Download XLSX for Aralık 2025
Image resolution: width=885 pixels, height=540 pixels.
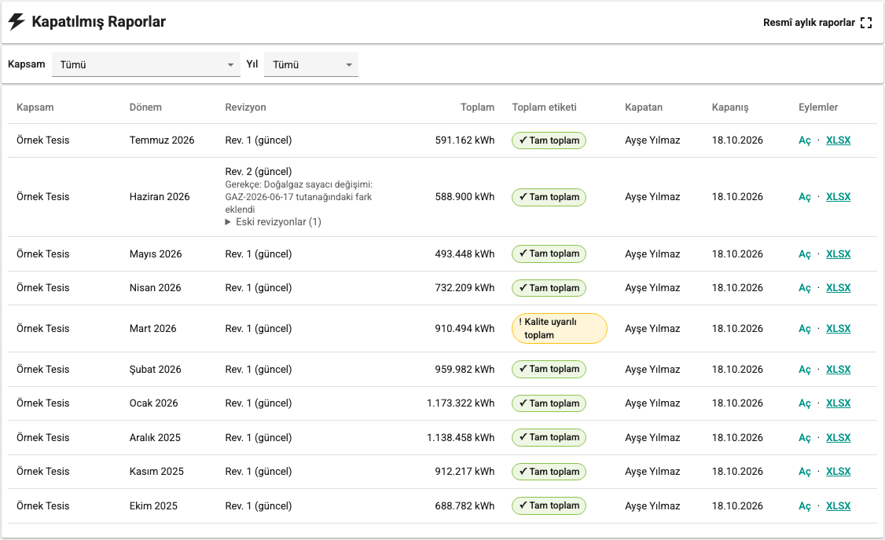[838, 437]
